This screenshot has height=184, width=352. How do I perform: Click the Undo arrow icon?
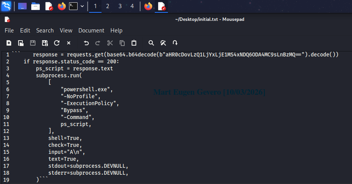pos(86,43)
